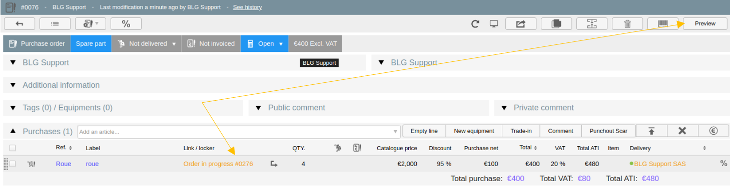The width and height of the screenshot is (730, 188).
Task: Collapse the Purchases section triangle
Action: tap(13, 131)
